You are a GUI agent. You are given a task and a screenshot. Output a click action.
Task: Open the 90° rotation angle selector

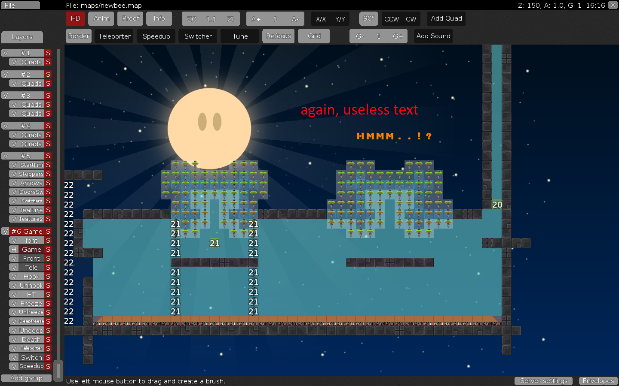pyautogui.click(x=368, y=18)
